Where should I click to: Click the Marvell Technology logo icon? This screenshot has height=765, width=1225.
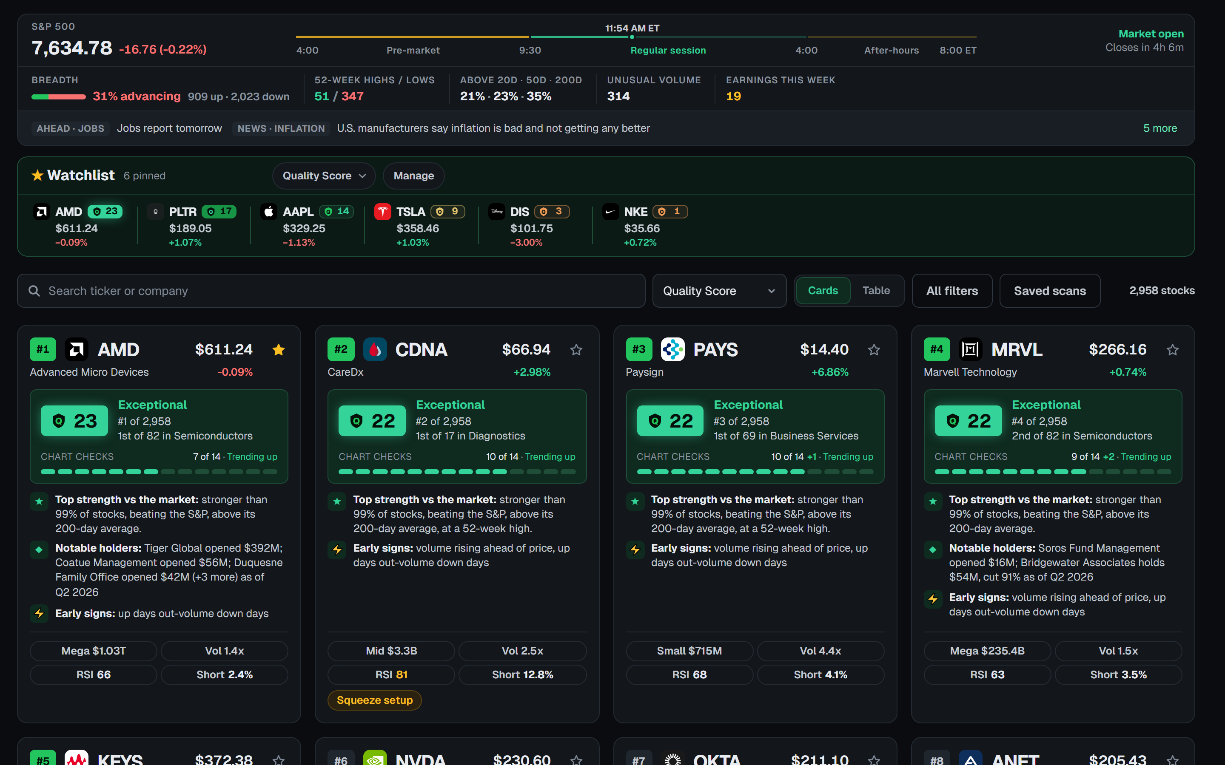tap(970, 349)
